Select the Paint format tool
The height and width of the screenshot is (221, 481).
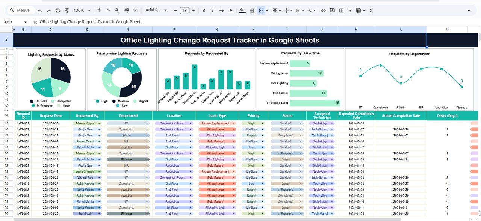coord(67,10)
